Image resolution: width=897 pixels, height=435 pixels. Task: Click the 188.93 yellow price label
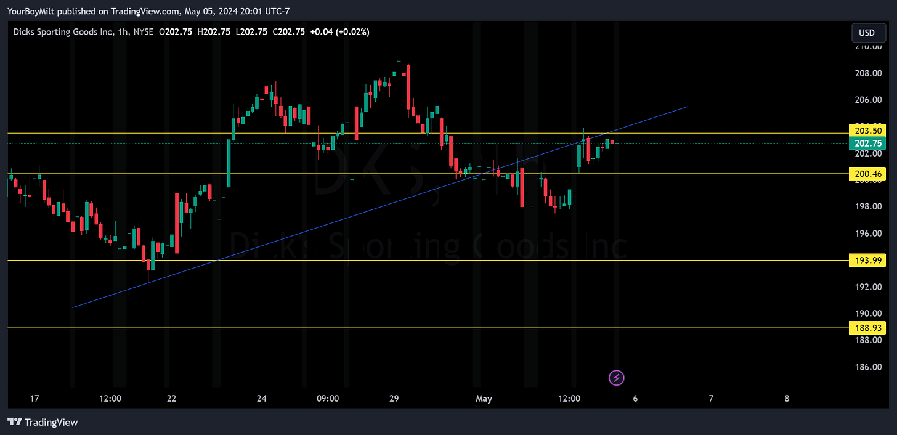(867, 328)
